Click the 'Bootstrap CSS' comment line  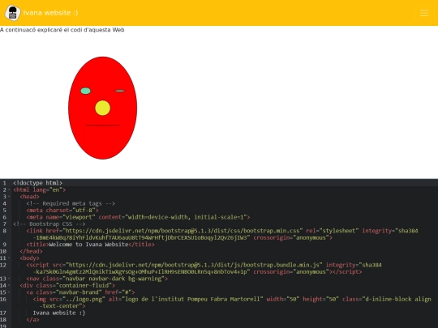49,224
